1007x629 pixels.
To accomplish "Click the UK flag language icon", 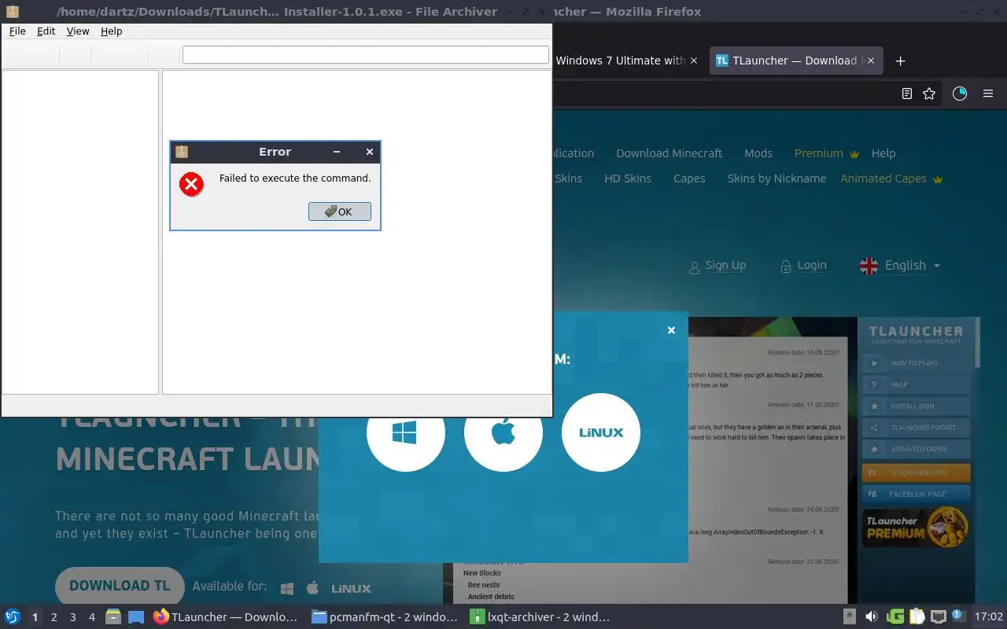I will [x=869, y=266].
